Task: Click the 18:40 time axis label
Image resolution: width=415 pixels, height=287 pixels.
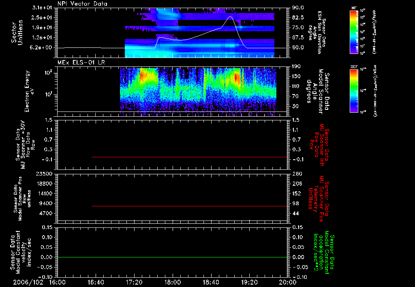Action: tap(211, 282)
